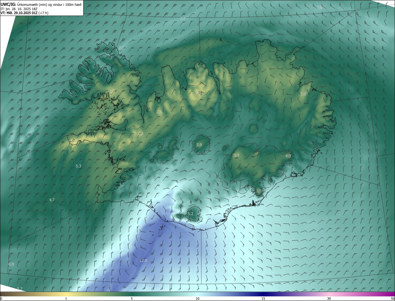Screen dimensions: 395x301
Task: Click the 3.9 value label on the map
Action: [x=199, y=145]
